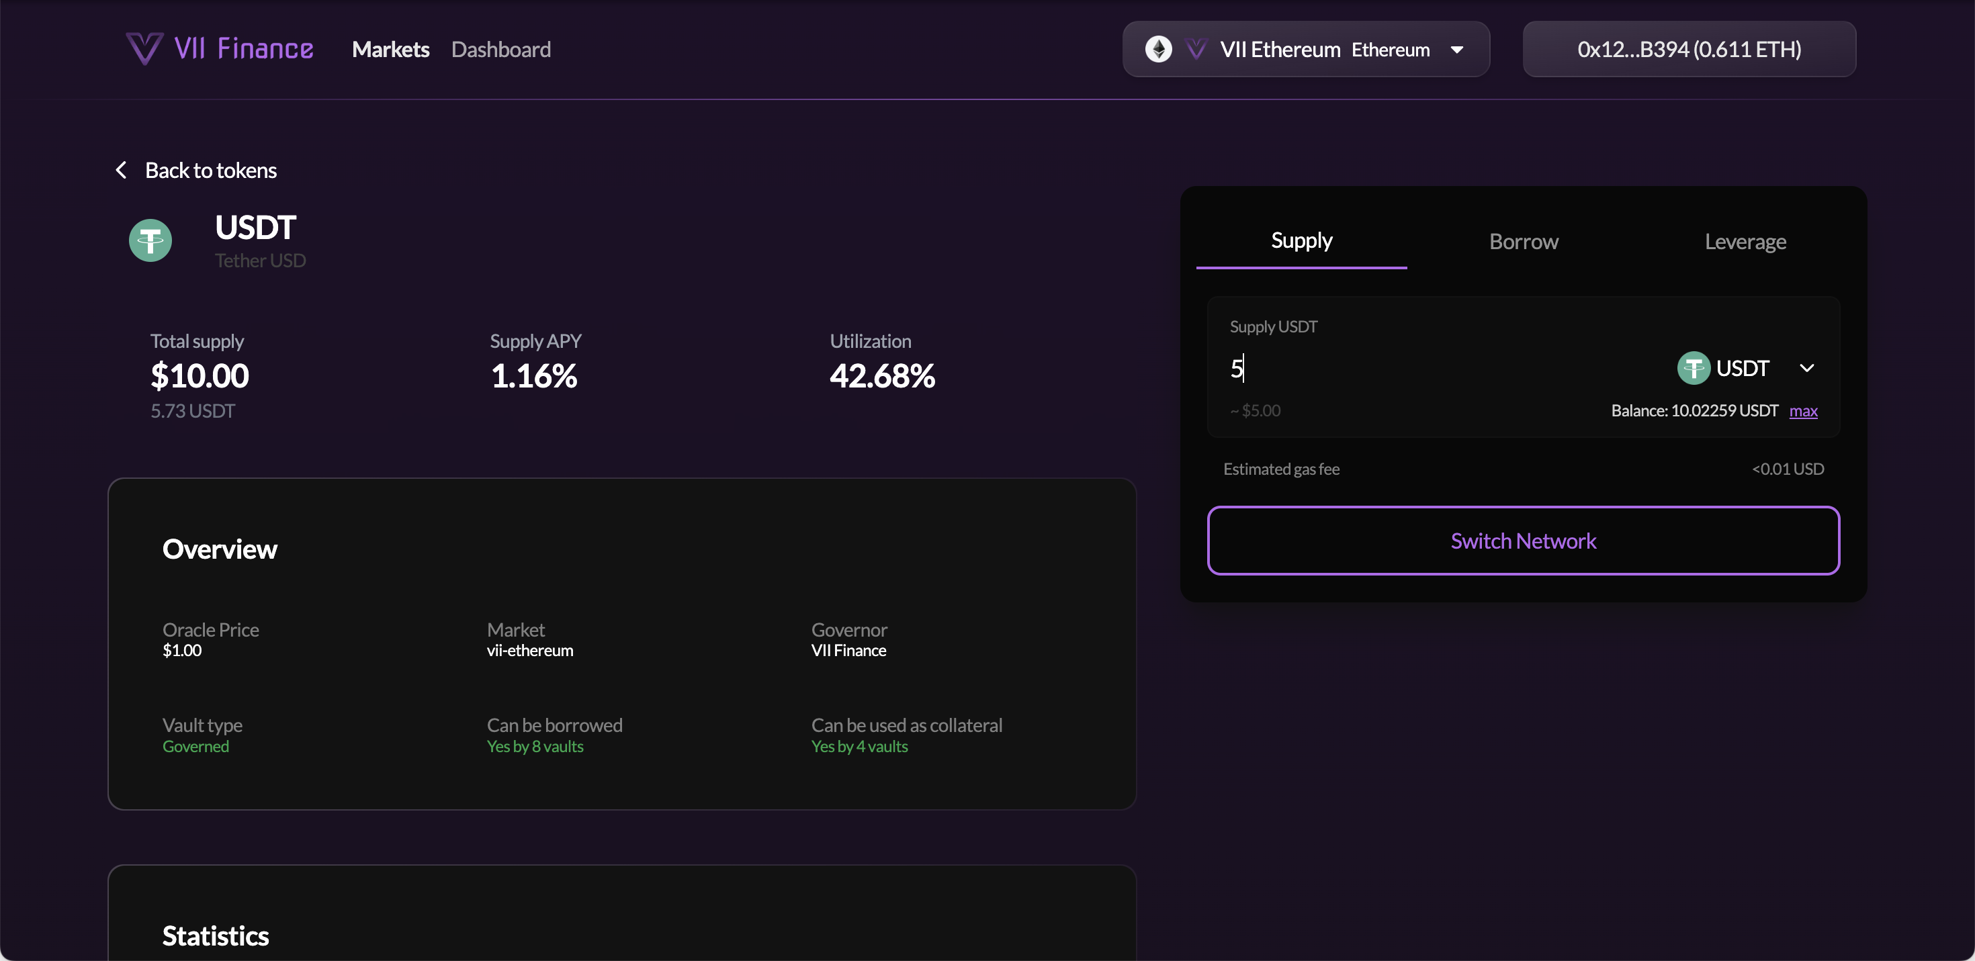Click the wallet ETH balance display

coord(1748,49)
